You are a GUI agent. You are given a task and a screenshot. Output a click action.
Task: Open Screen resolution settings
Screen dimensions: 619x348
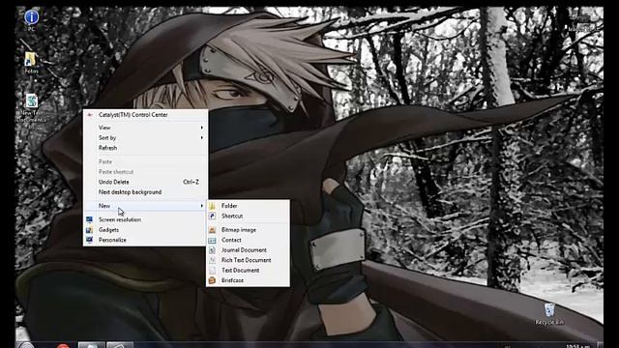pos(145,219)
